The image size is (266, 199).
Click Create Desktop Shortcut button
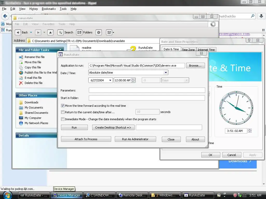coord(113,127)
